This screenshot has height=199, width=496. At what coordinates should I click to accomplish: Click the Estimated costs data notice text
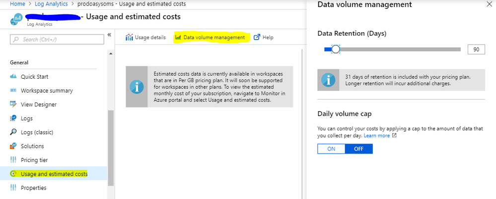(x=218, y=87)
